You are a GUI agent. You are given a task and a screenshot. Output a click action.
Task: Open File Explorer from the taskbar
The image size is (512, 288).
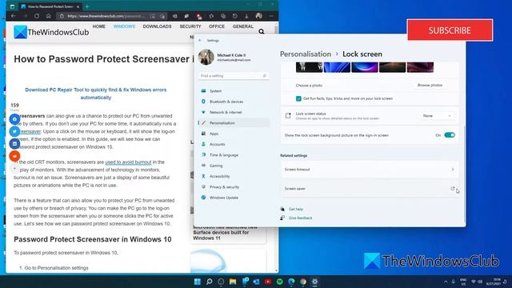tap(233, 282)
